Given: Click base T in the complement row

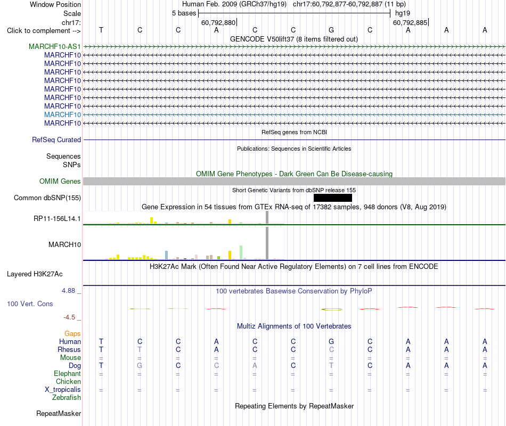Looking at the screenshot, I should coord(101,30).
